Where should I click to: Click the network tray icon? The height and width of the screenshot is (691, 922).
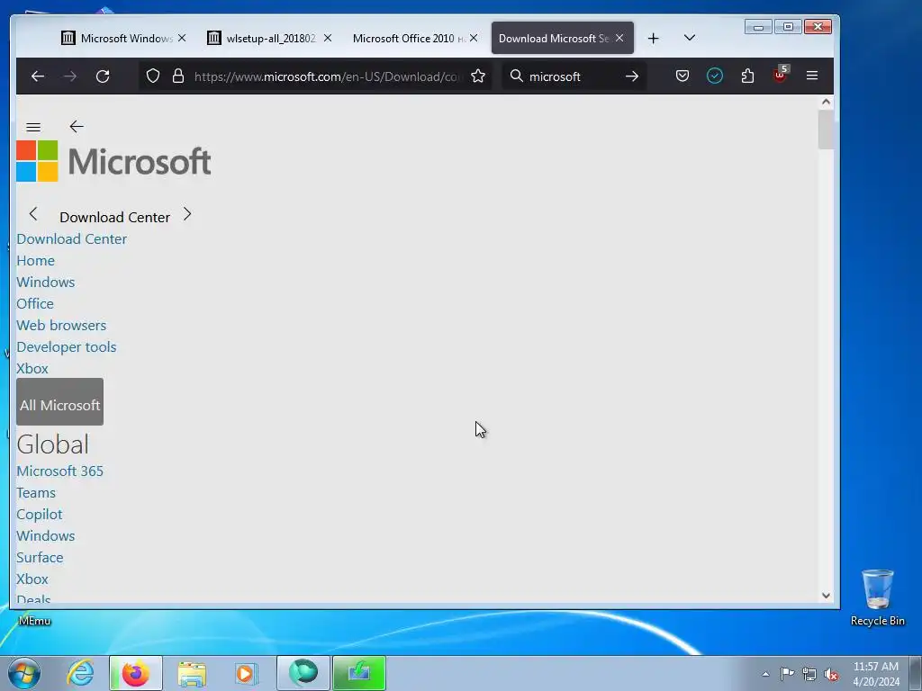click(x=809, y=675)
